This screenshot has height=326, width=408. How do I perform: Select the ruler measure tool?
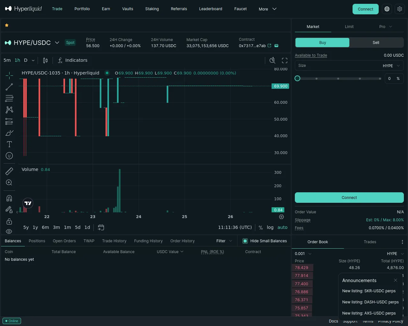(9, 171)
